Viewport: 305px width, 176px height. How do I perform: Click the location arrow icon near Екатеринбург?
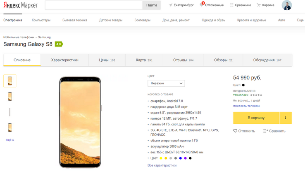(x=171, y=5)
